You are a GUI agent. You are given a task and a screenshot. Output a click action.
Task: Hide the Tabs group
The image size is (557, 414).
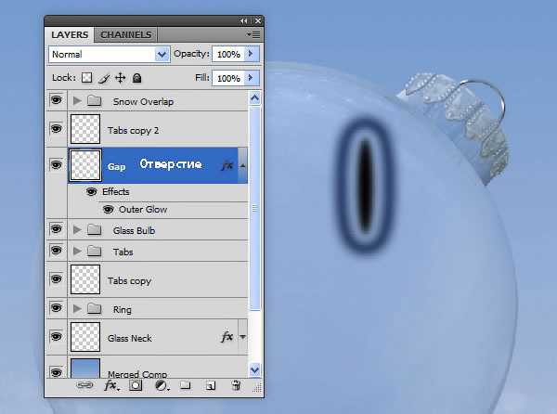click(x=56, y=251)
